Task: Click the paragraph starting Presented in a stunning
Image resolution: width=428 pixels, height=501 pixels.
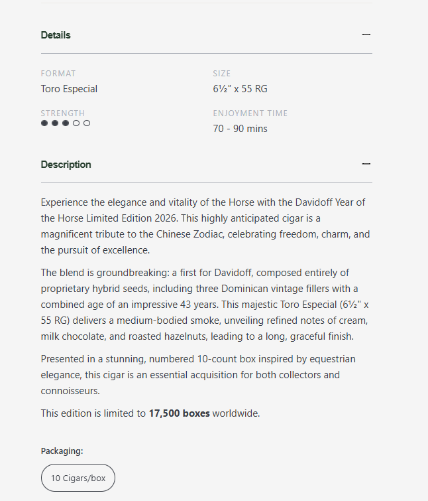Action: pyautogui.click(x=199, y=375)
